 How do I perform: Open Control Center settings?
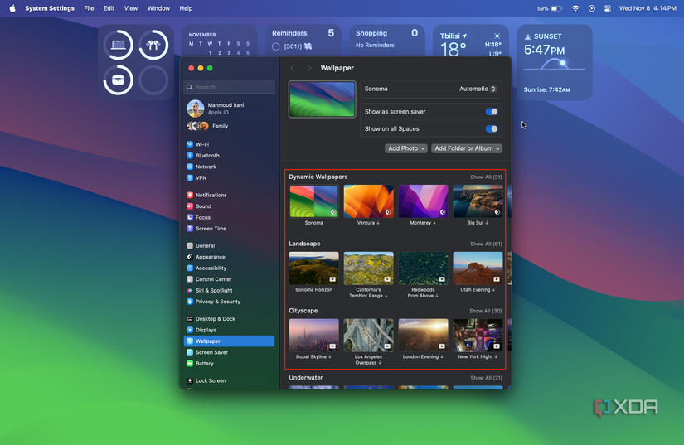[x=213, y=279]
